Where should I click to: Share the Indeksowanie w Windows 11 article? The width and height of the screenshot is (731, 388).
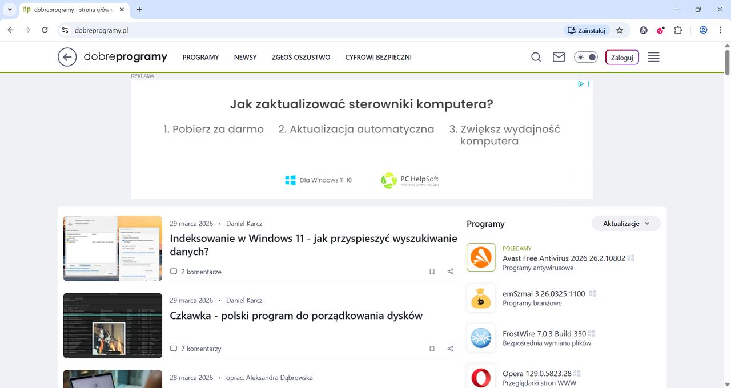pos(451,272)
